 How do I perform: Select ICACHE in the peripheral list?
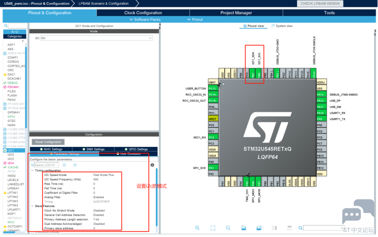13,167
